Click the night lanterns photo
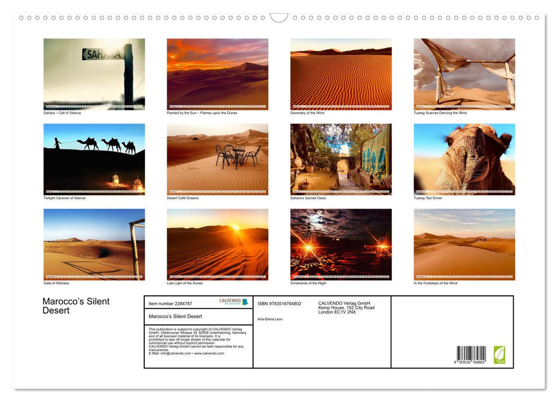The width and height of the screenshot is (558, 402). pyautogui.click(x=341, y=245)
